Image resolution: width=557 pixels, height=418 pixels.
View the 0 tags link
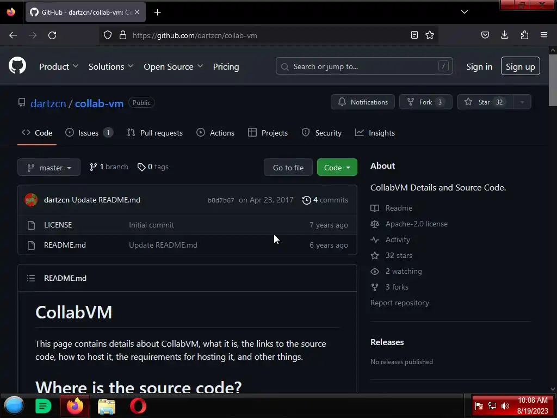[x=153, y=167]
